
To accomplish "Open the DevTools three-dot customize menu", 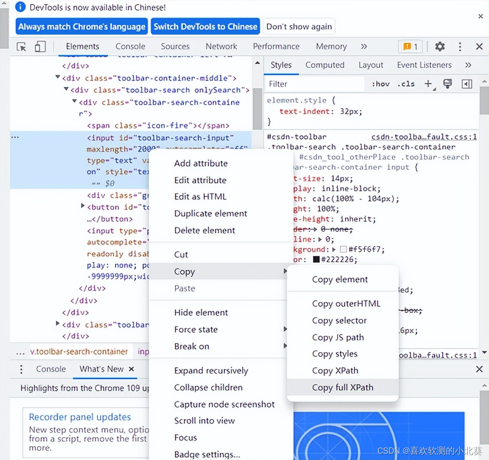I will tap(460, 47).
